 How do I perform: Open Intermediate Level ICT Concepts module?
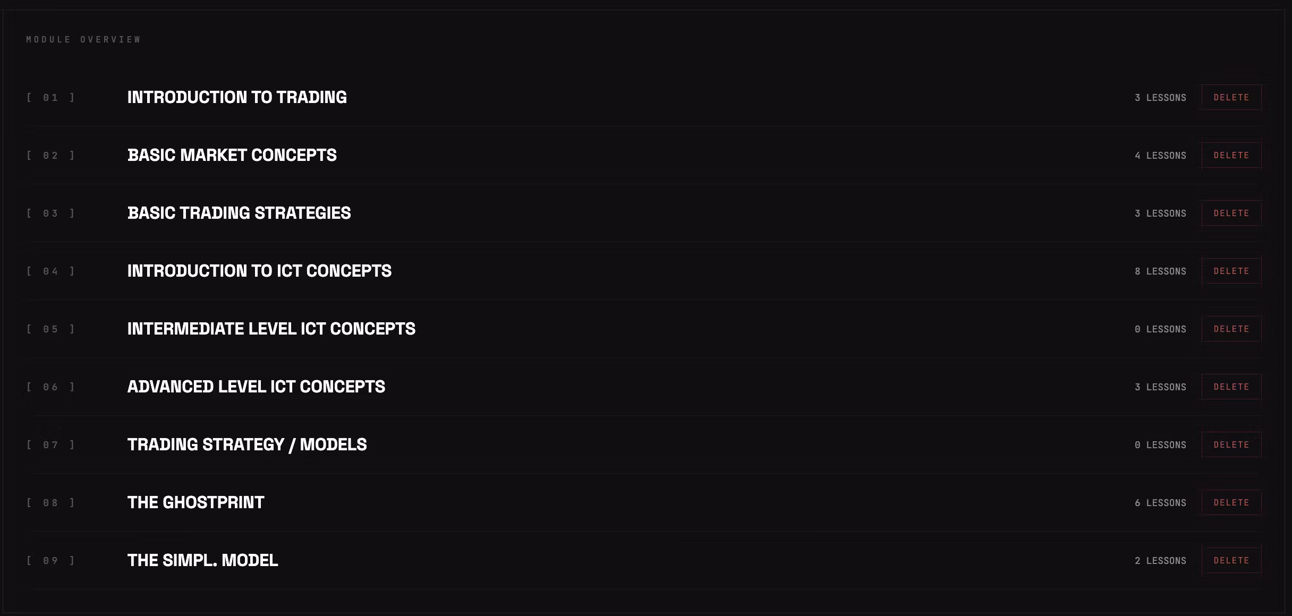[271, 329]
